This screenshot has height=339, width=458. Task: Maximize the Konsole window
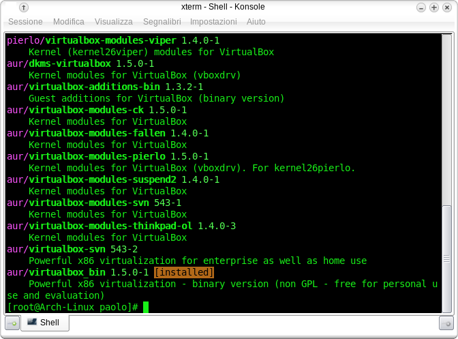click(434, 8)
